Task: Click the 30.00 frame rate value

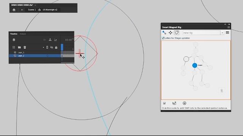Action: (x=68, y=40)
